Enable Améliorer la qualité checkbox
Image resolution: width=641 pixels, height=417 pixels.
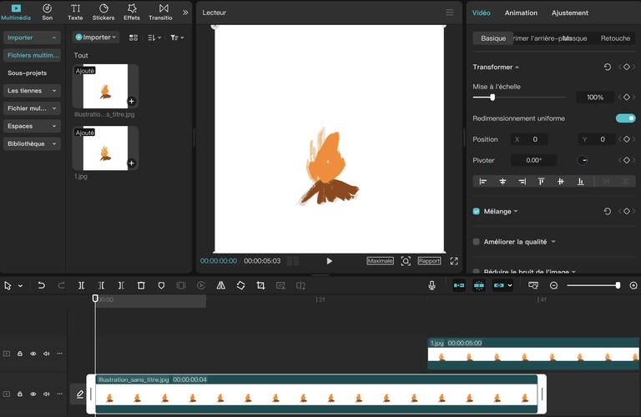[x=477, y=242]
